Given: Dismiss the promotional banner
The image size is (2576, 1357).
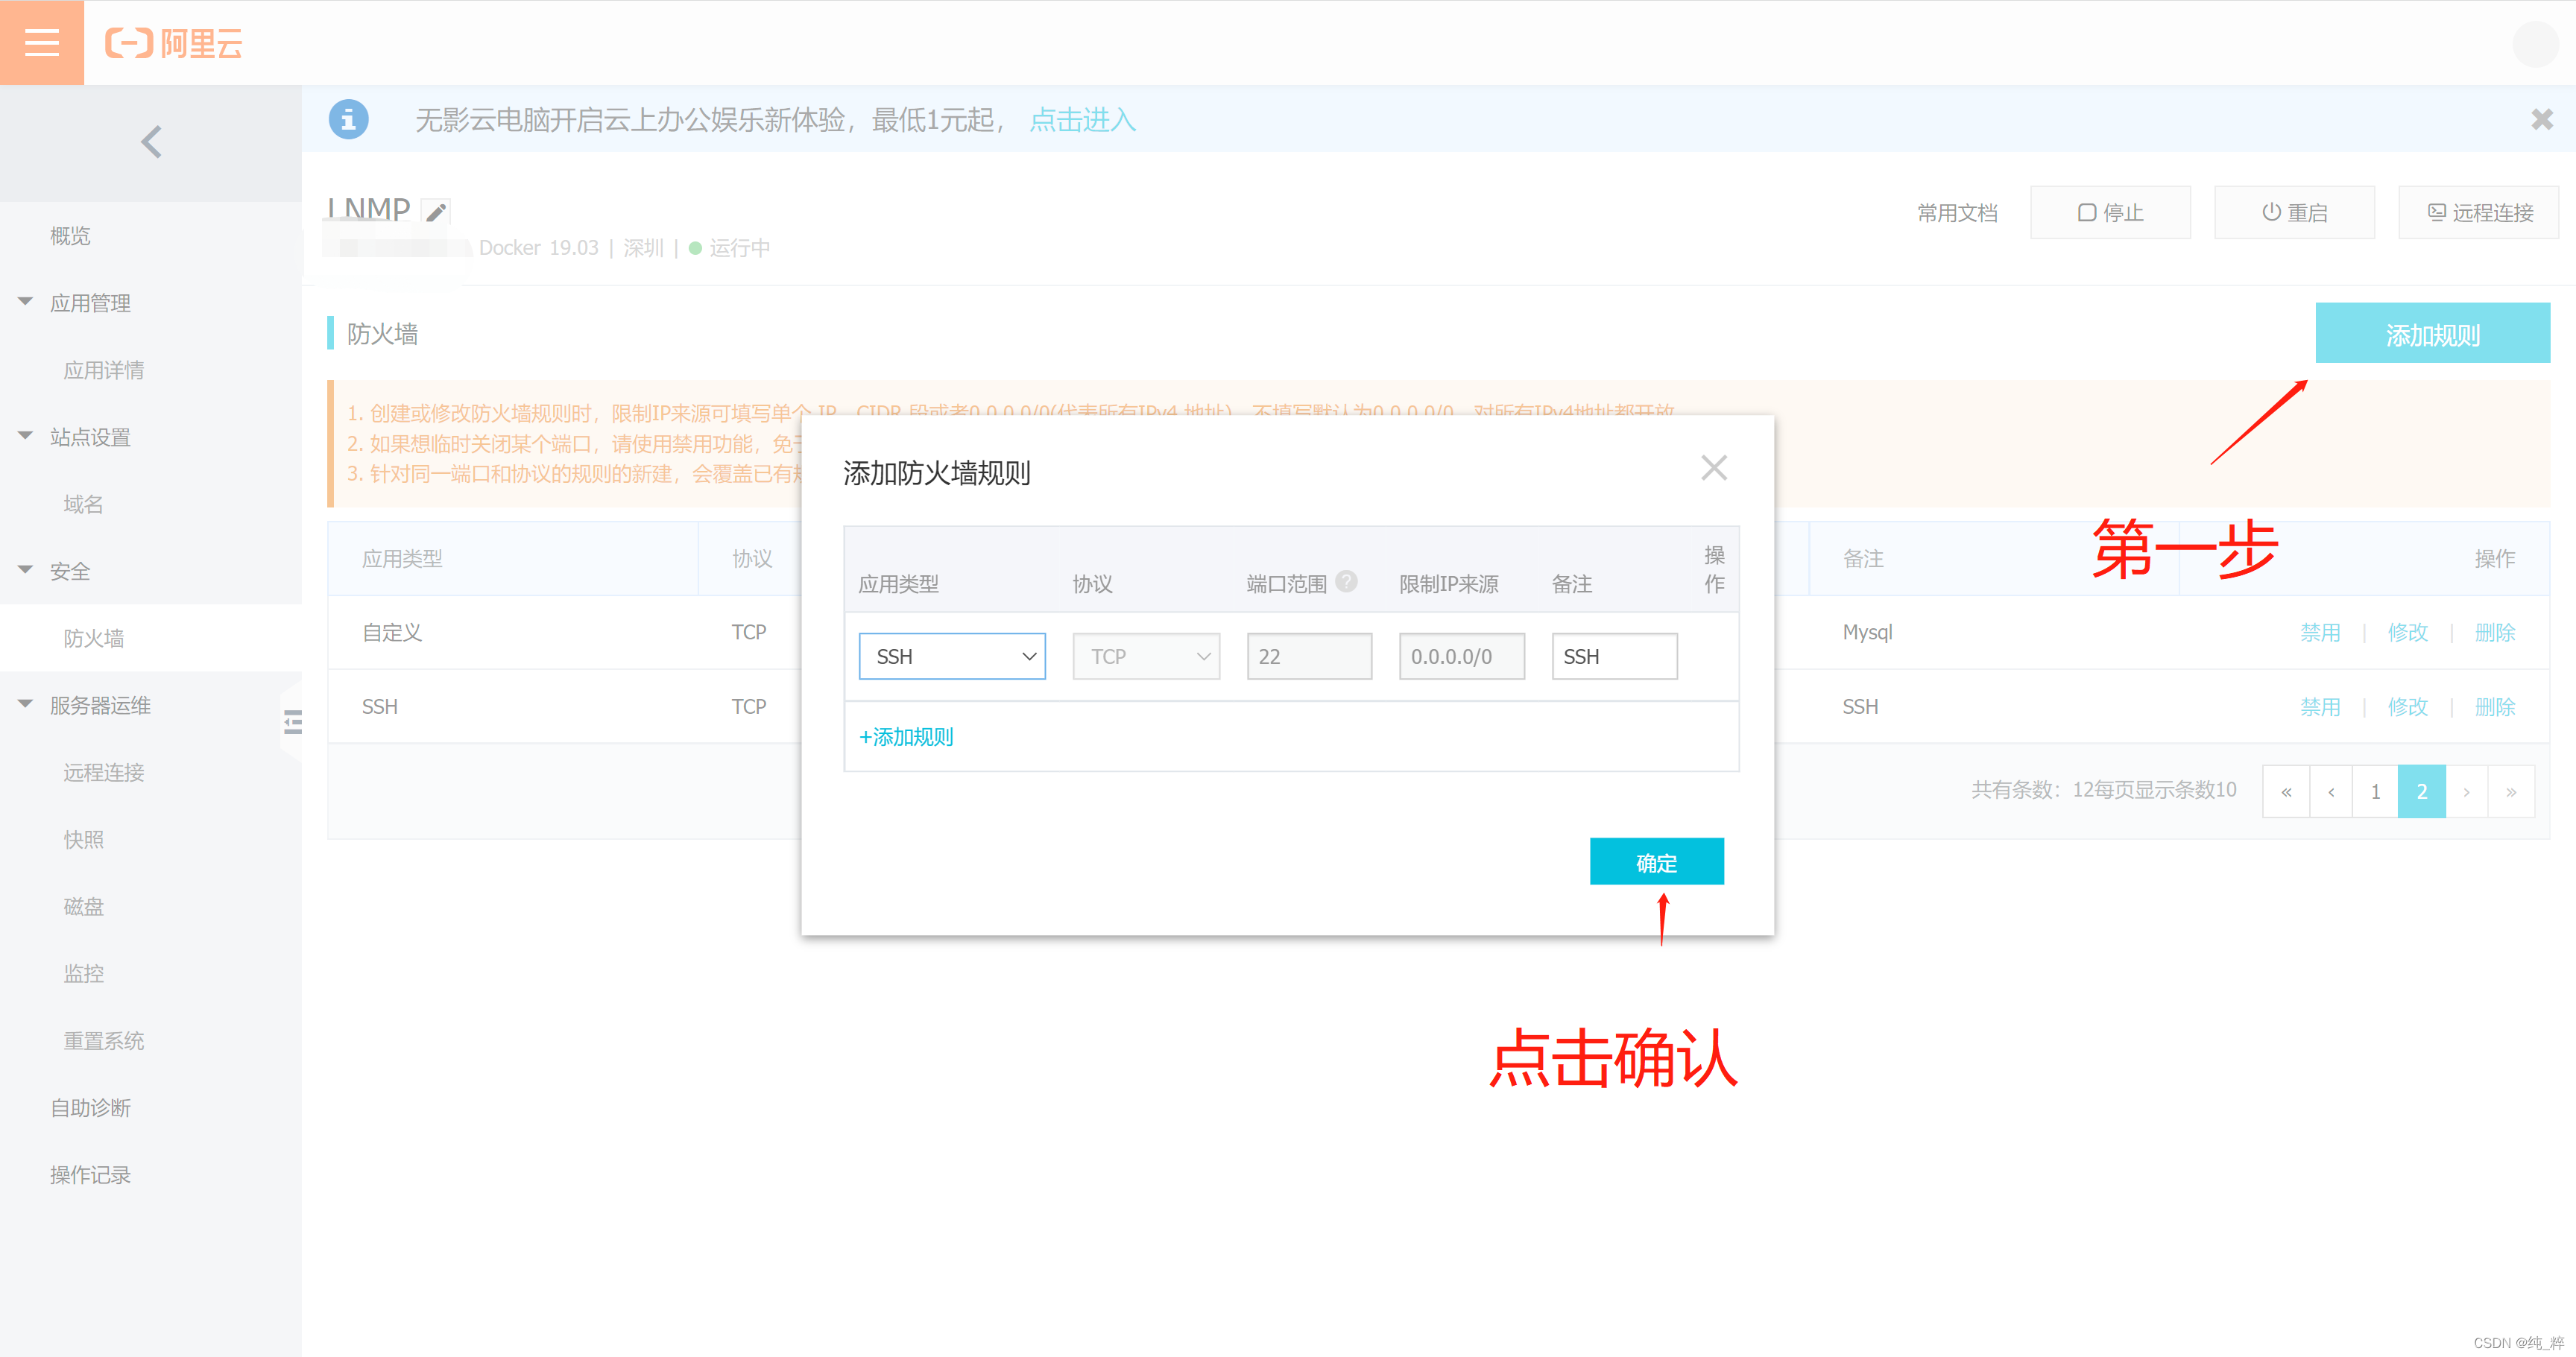Looking at the screenshot, I should click(x=2541, y=120).
